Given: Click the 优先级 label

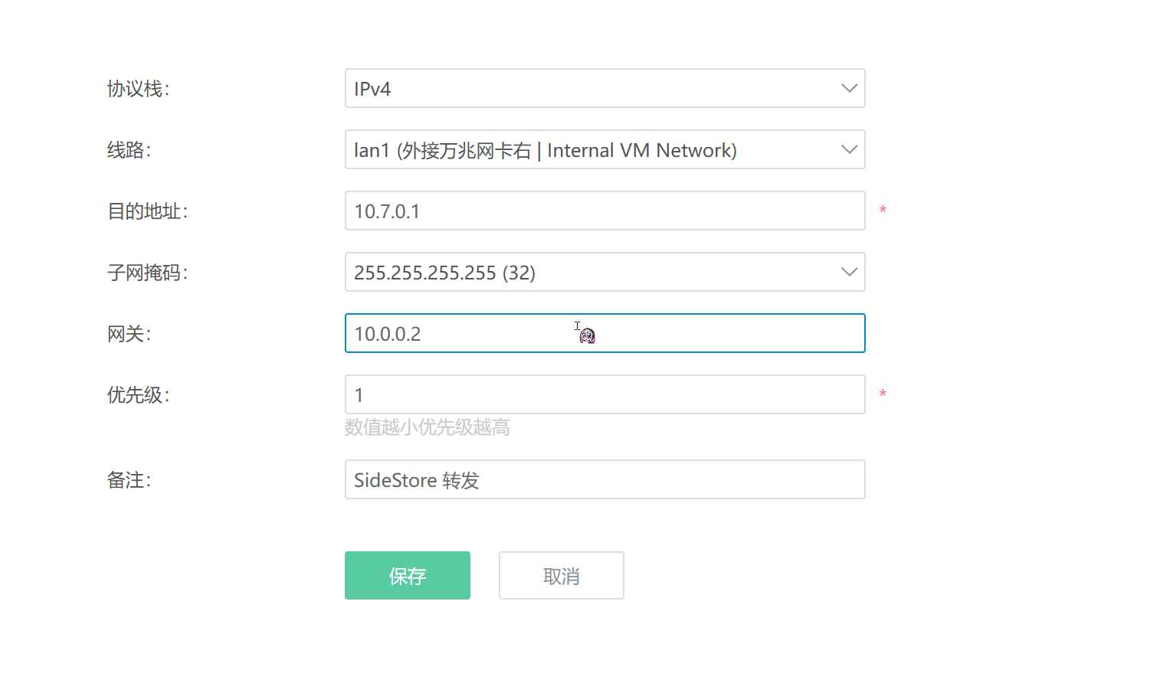Looking at the screenshot, I should (138, 395).
